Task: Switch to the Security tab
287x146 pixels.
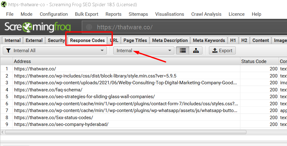Action: 56,40
